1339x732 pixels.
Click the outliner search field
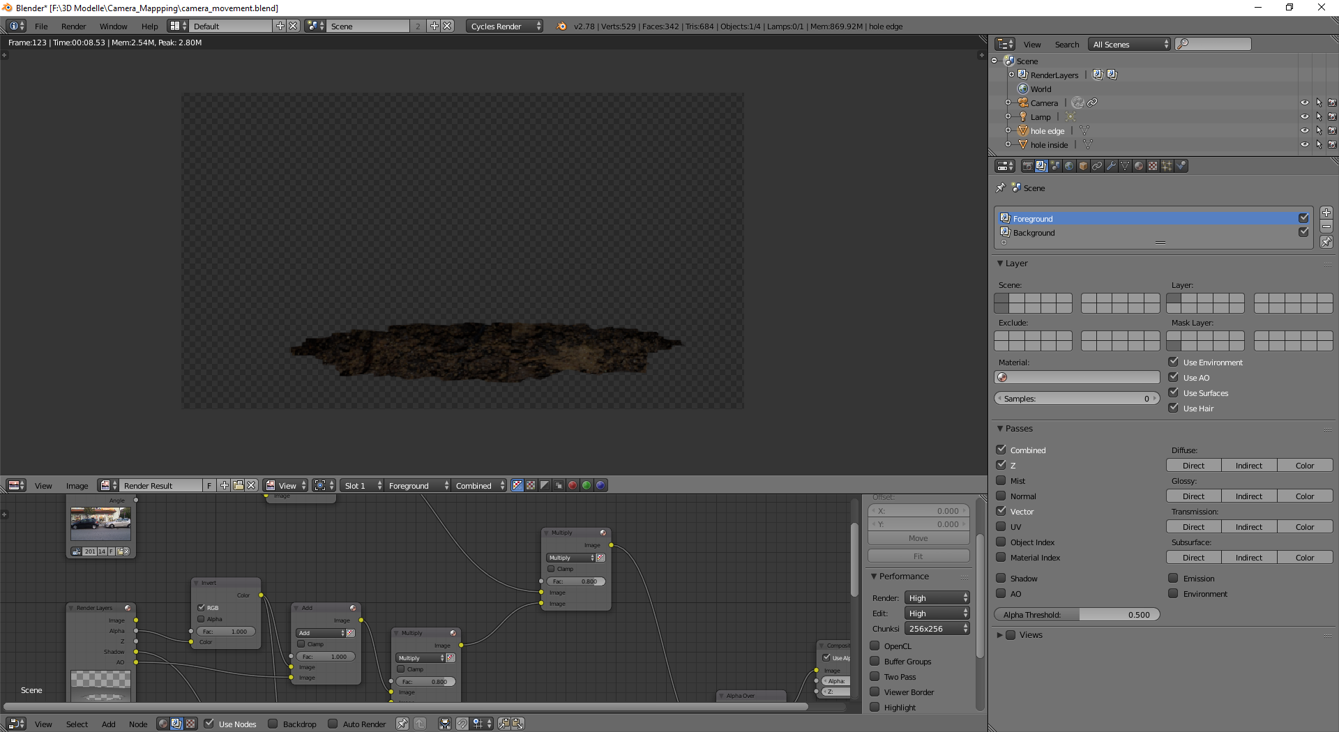click(x=1213, y=44)
